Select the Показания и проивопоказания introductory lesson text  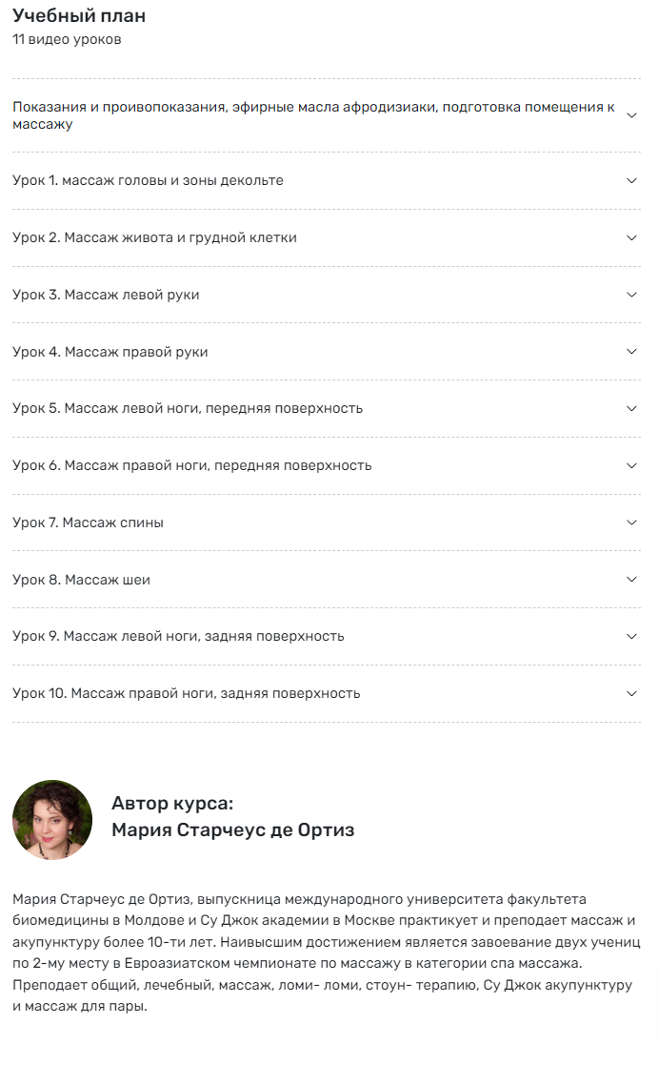(x=313, y=115)
